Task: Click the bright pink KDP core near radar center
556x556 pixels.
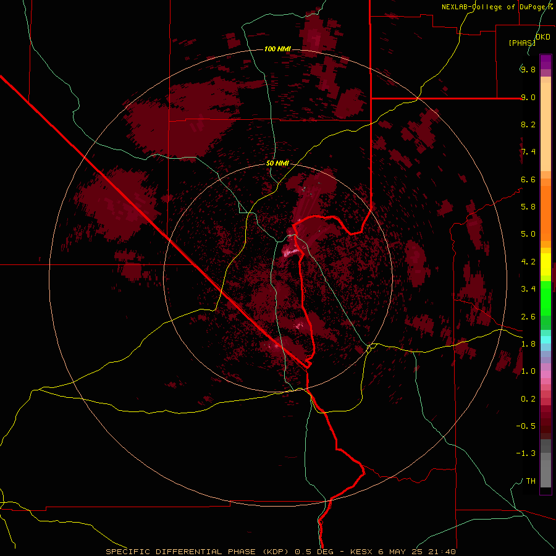Action: [x=290, y=252]
